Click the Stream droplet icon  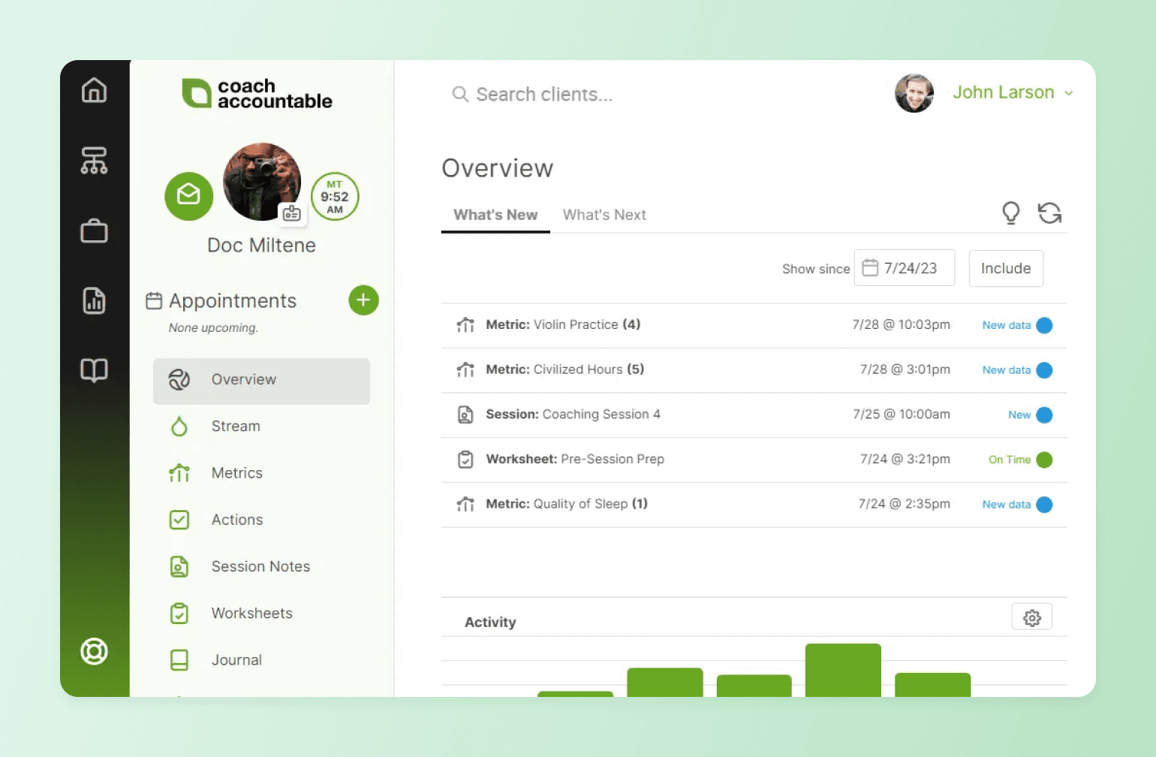pyautogui.click(x=179, y=427)
